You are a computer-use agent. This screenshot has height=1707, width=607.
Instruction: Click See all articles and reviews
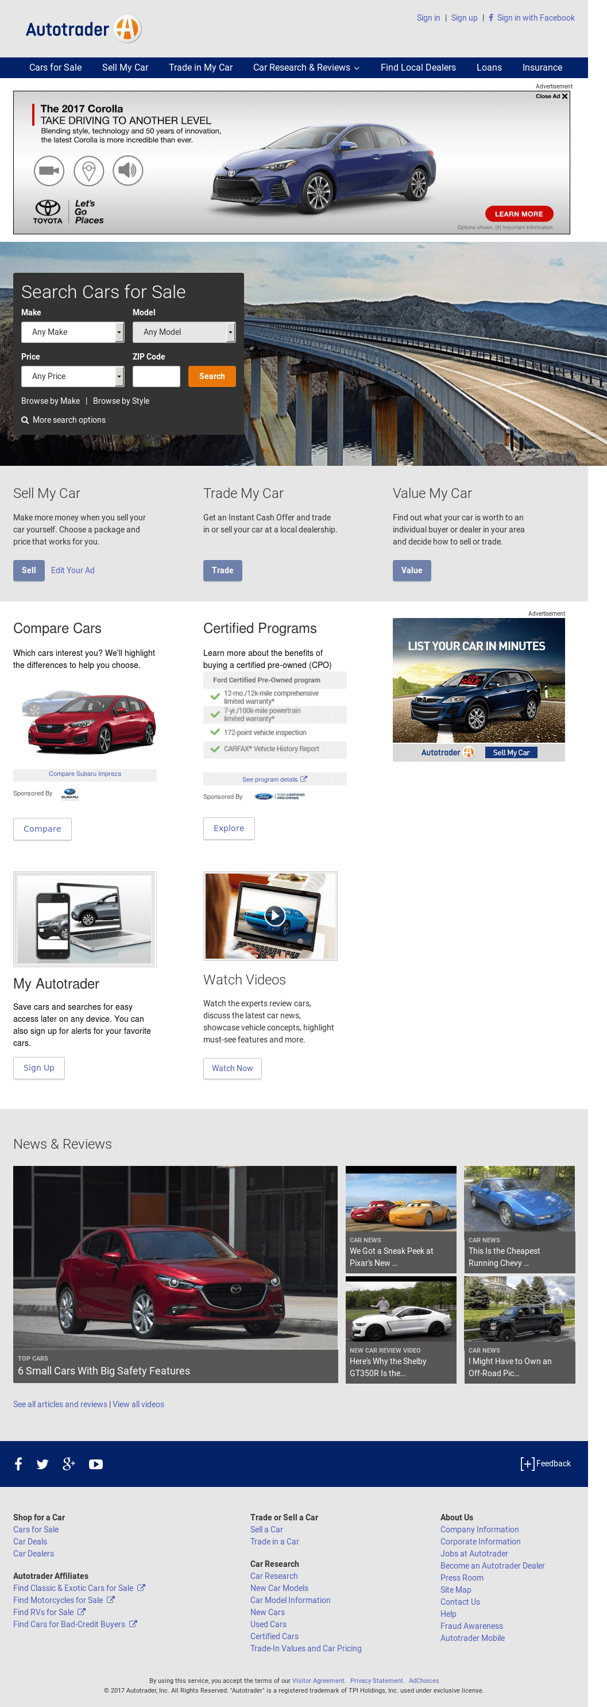click(60, 1404)
